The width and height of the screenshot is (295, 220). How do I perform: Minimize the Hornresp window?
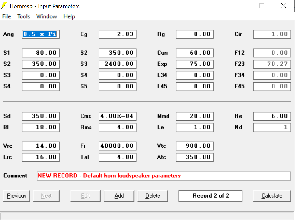click(240, 6)
